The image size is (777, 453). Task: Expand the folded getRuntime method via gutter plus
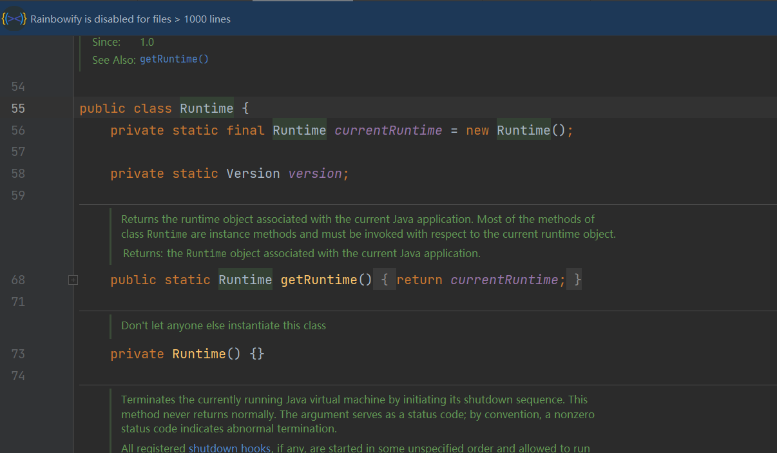[x=73, y=280]
